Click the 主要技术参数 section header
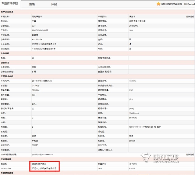The width and height of the screenshot is (195, 175). (x=7, y=76)
